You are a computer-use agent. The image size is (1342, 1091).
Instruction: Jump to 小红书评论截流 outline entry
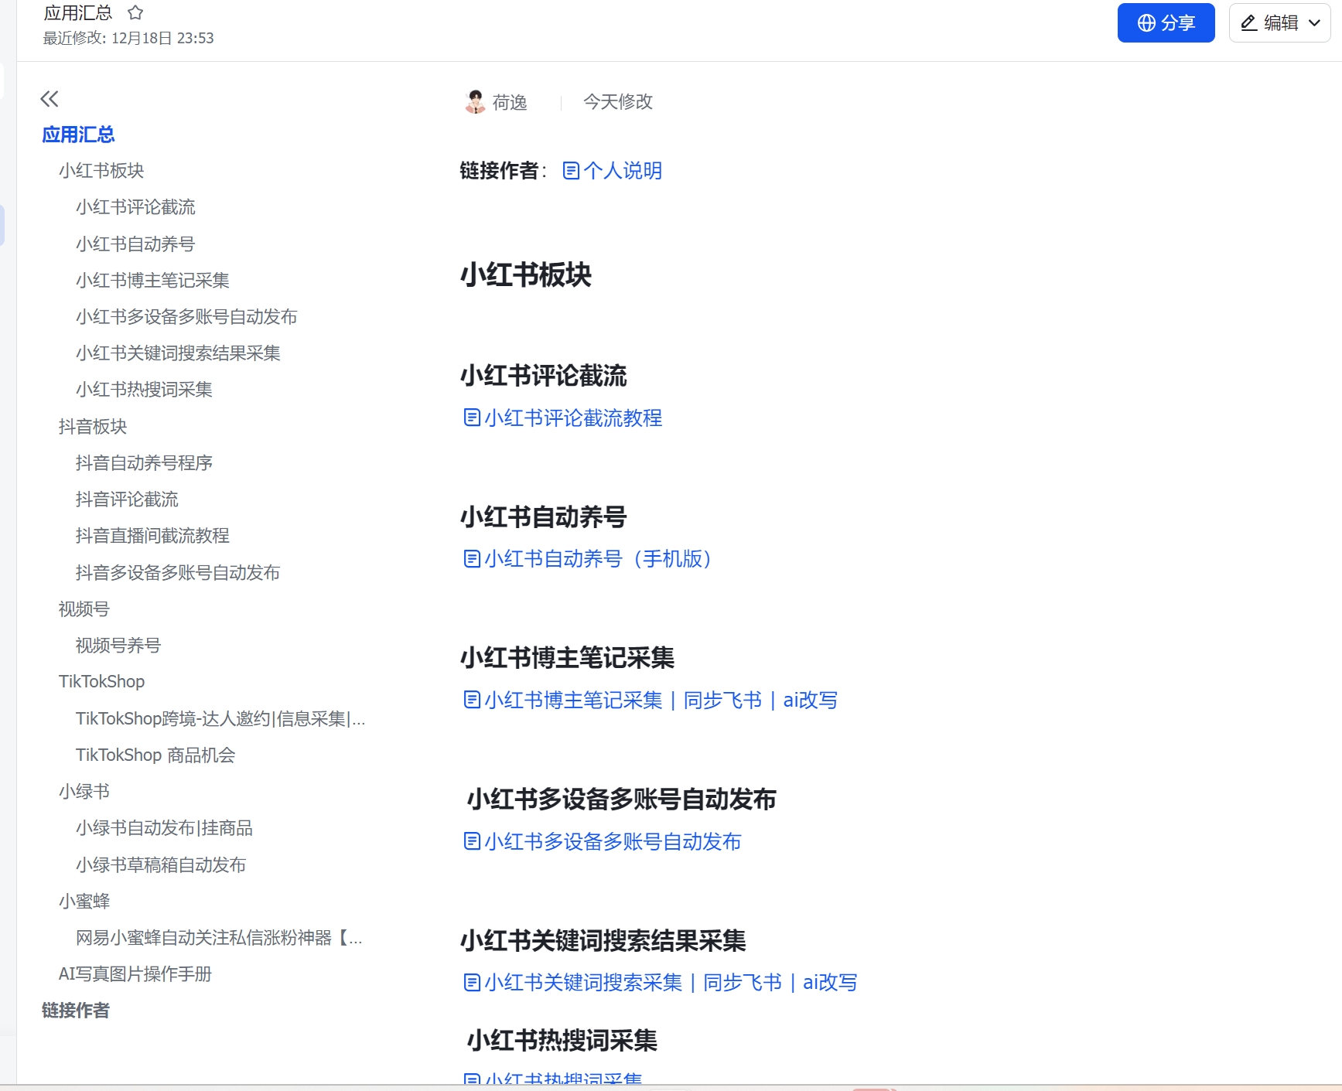click(135, 207)
